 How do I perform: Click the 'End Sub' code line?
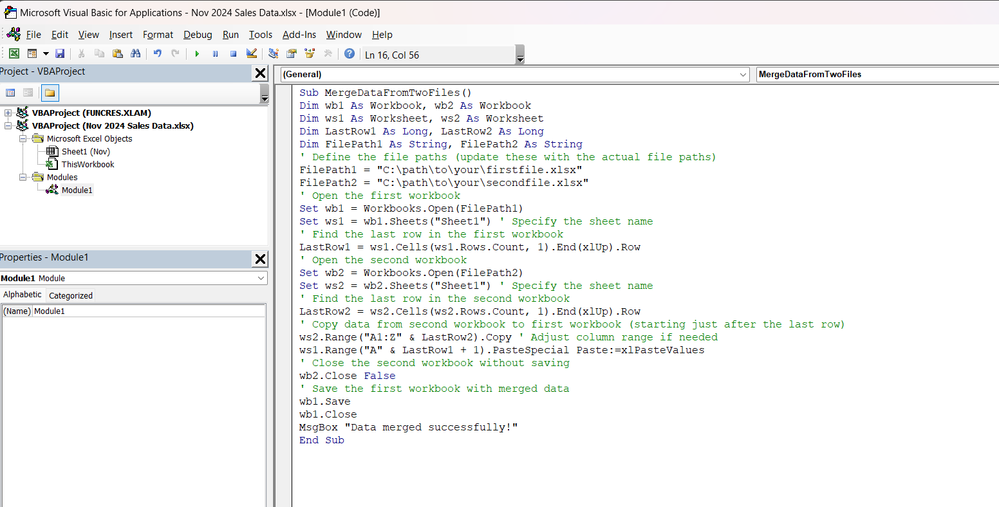(x=322, y=440)
